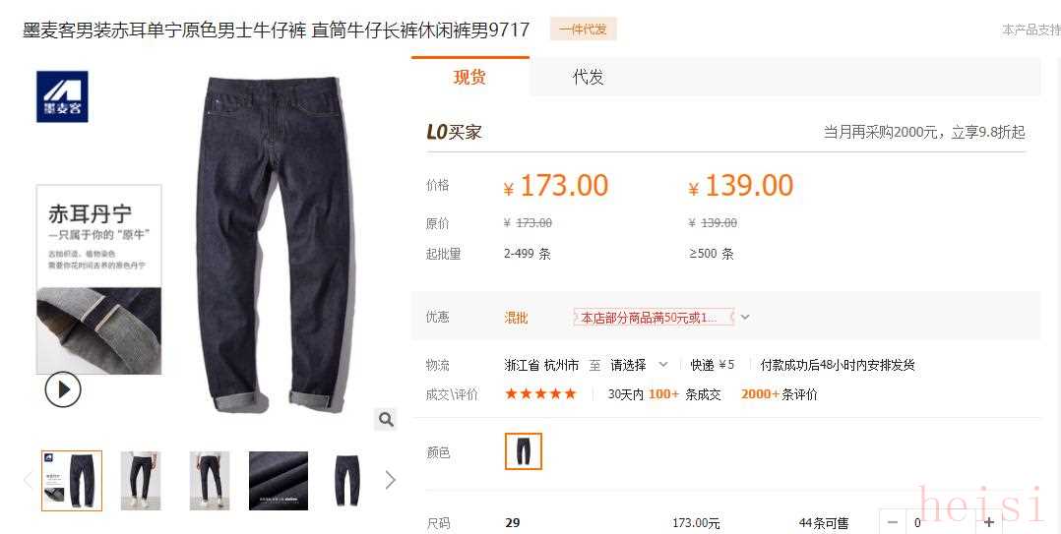Click the 一件代发 badge
This screenshot has height=534, width=1061.
pyautogui.click(x=584, y=30)
